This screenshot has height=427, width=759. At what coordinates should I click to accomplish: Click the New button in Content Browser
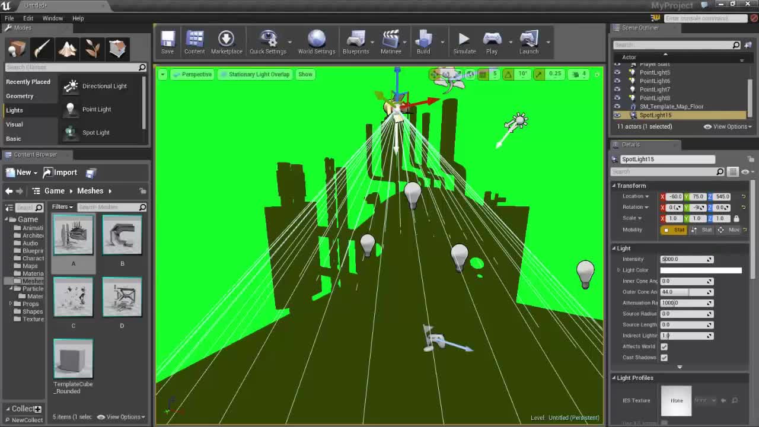pos(22,173)
